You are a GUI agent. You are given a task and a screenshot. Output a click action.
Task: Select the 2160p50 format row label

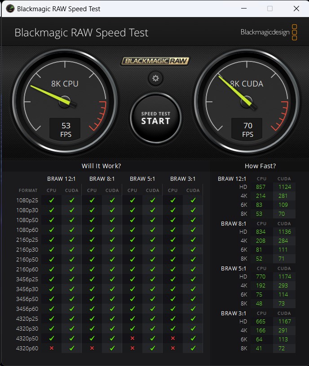point(27,259)
